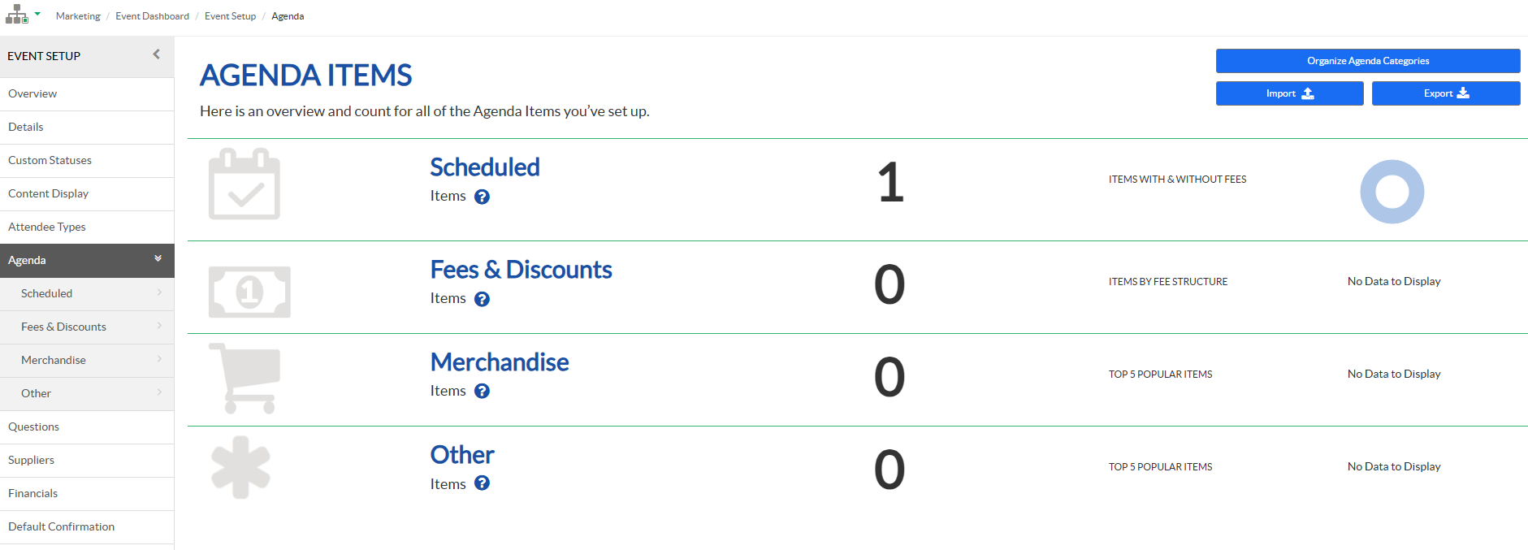Collapse the Event Setup sidebar panel
The width and height of the screenshot is (1528, 550).
156,54
